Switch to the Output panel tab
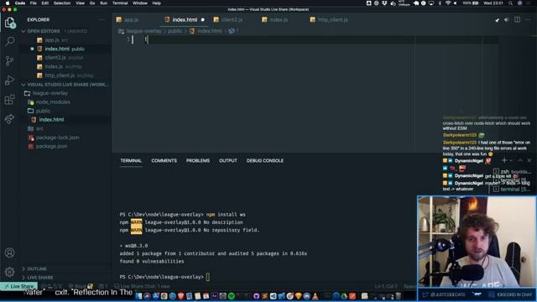 pos(227,160)
